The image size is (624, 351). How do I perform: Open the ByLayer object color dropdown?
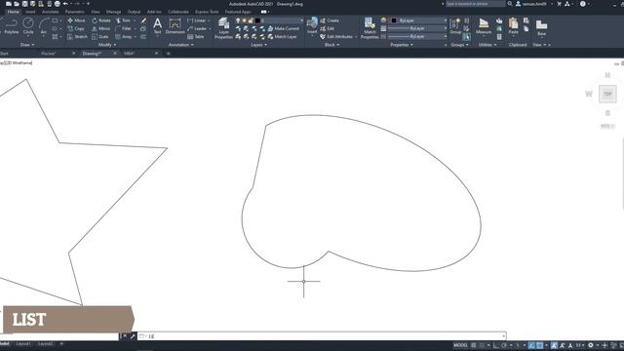pos(418,20)
